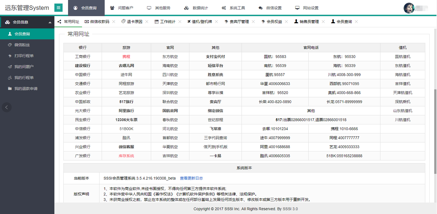Viewport: 437px width, 214px height.
Task: Click the plane icon on 值机/登机牌 tab
Action: (x=189, y=22)
